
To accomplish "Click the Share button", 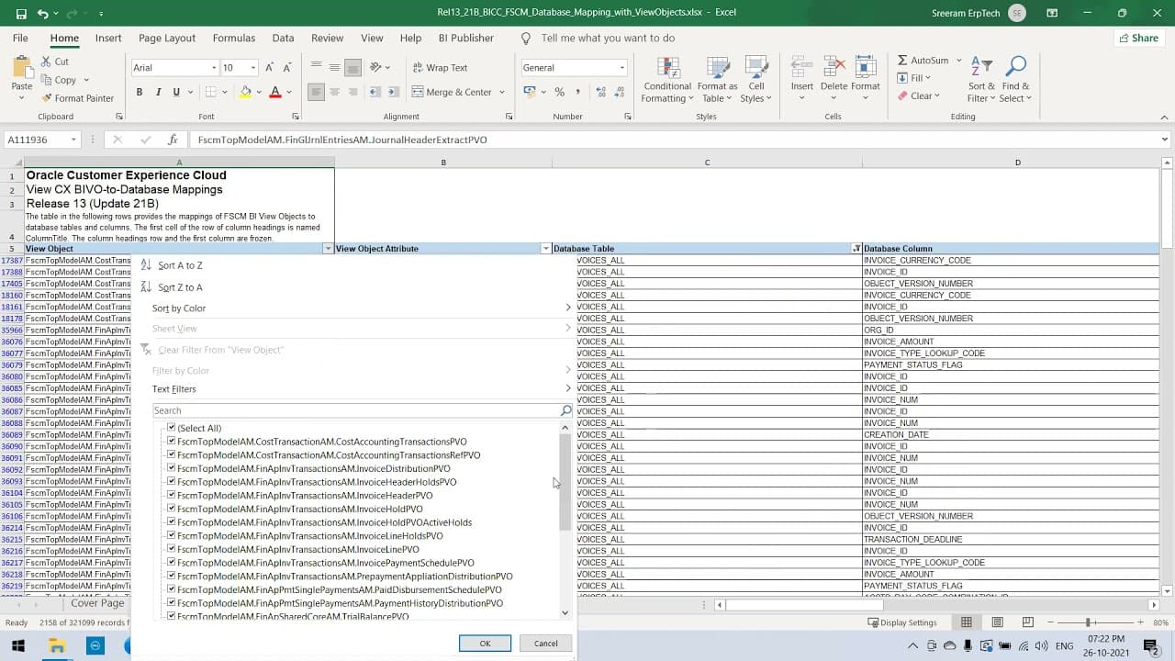I will [1138, 38].
